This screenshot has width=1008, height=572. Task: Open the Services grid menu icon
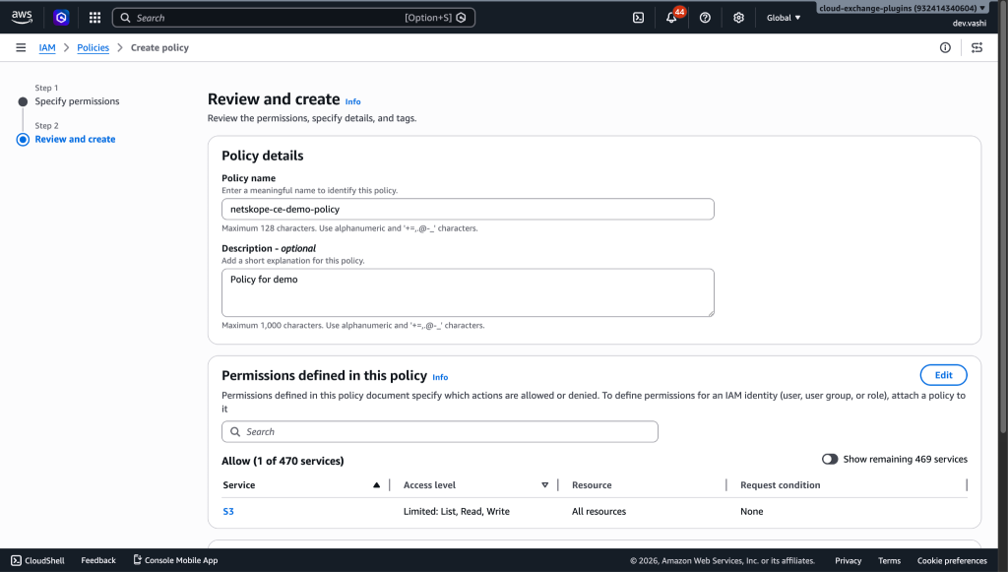94,18
